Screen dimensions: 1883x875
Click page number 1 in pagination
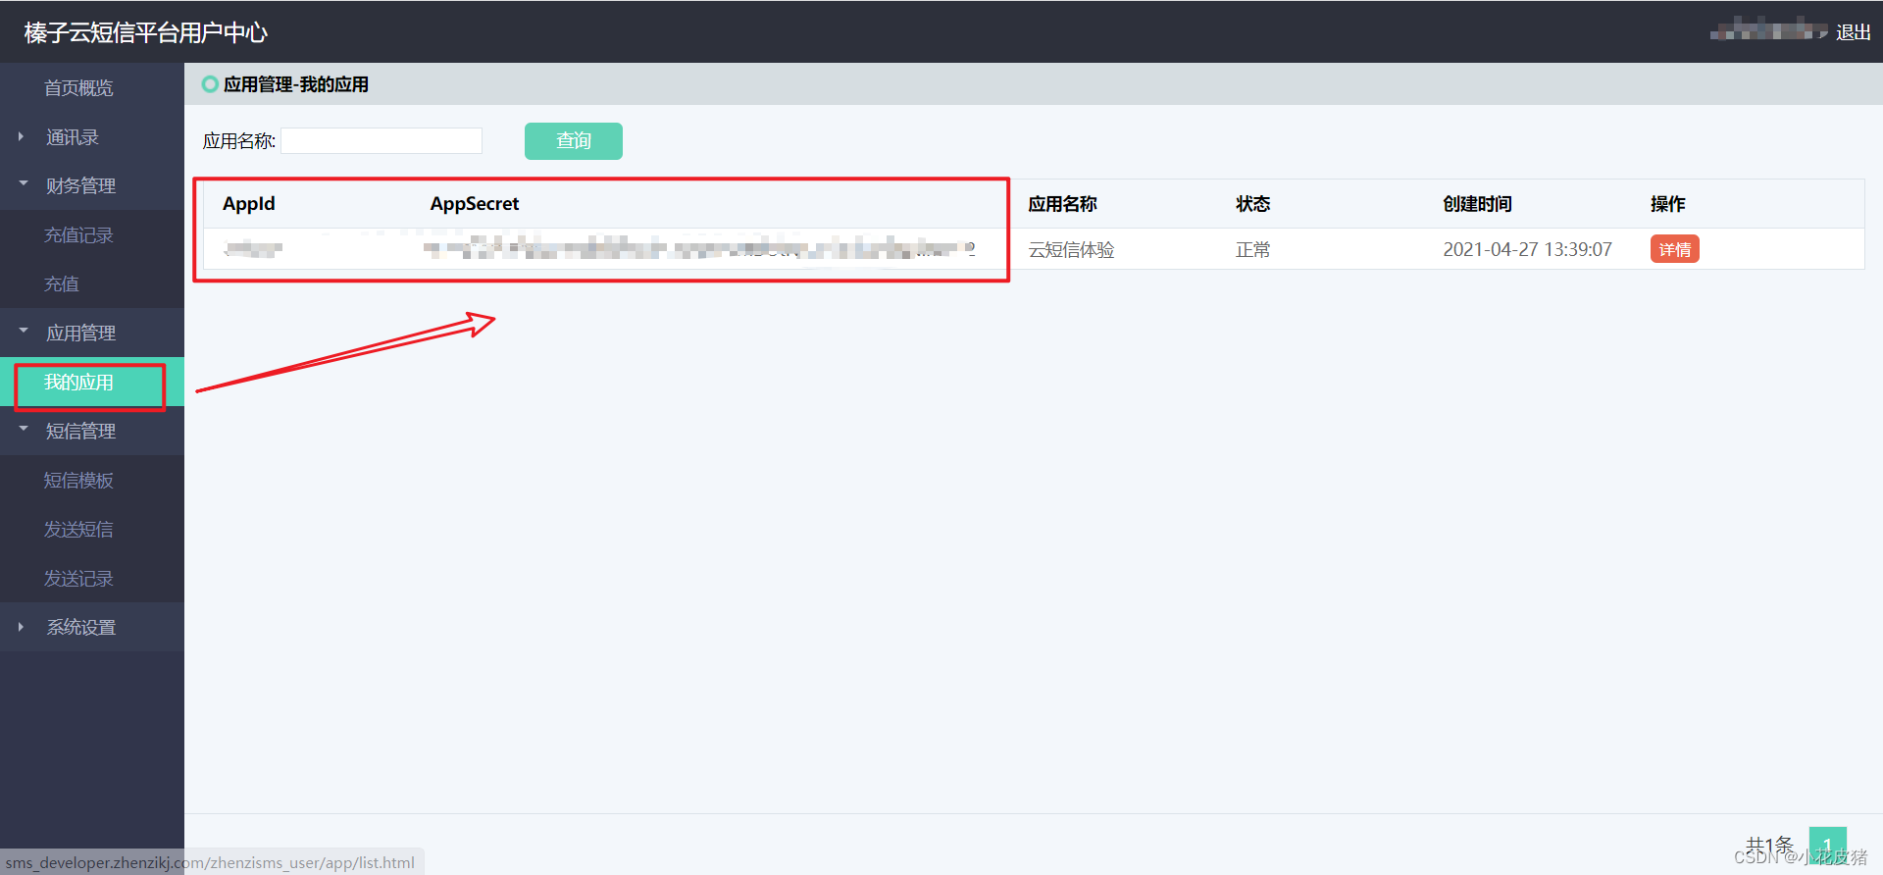click(1827, 845)
